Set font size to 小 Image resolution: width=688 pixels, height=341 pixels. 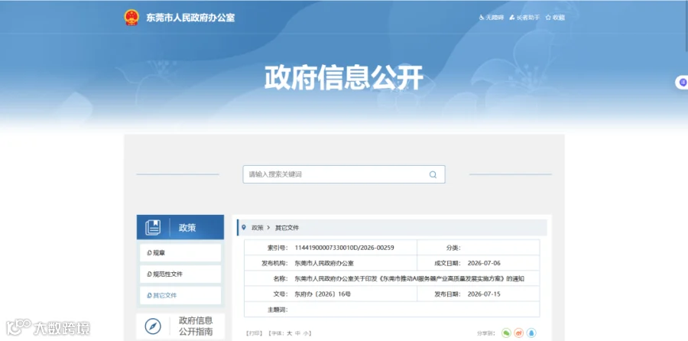pyautogui.click(x=305, y=333)
